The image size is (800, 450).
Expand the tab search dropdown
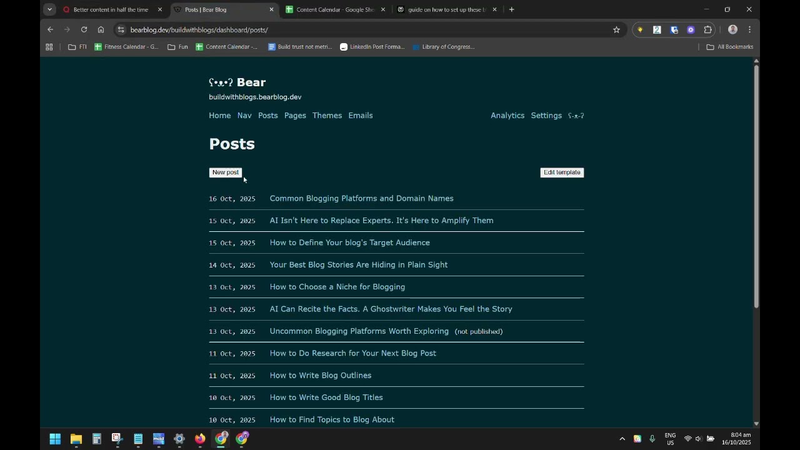[x=49, y=9]
